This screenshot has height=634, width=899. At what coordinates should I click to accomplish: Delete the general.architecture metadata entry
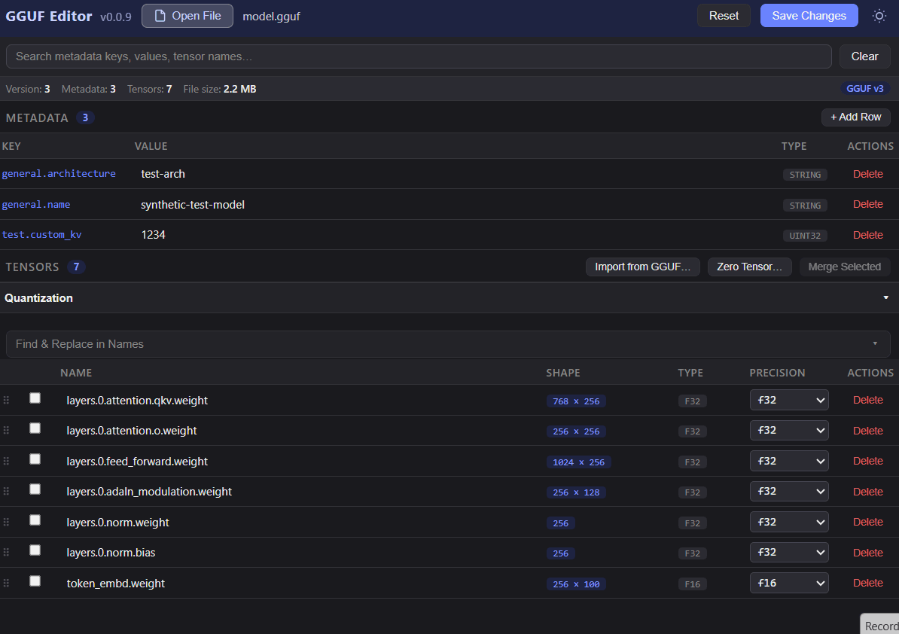tap(868, 174)
